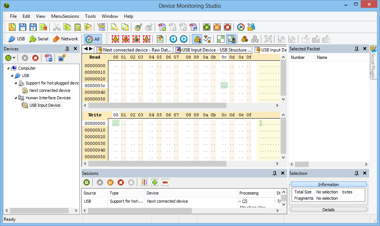Pin the Selected Packet panel

coord(357,49)
